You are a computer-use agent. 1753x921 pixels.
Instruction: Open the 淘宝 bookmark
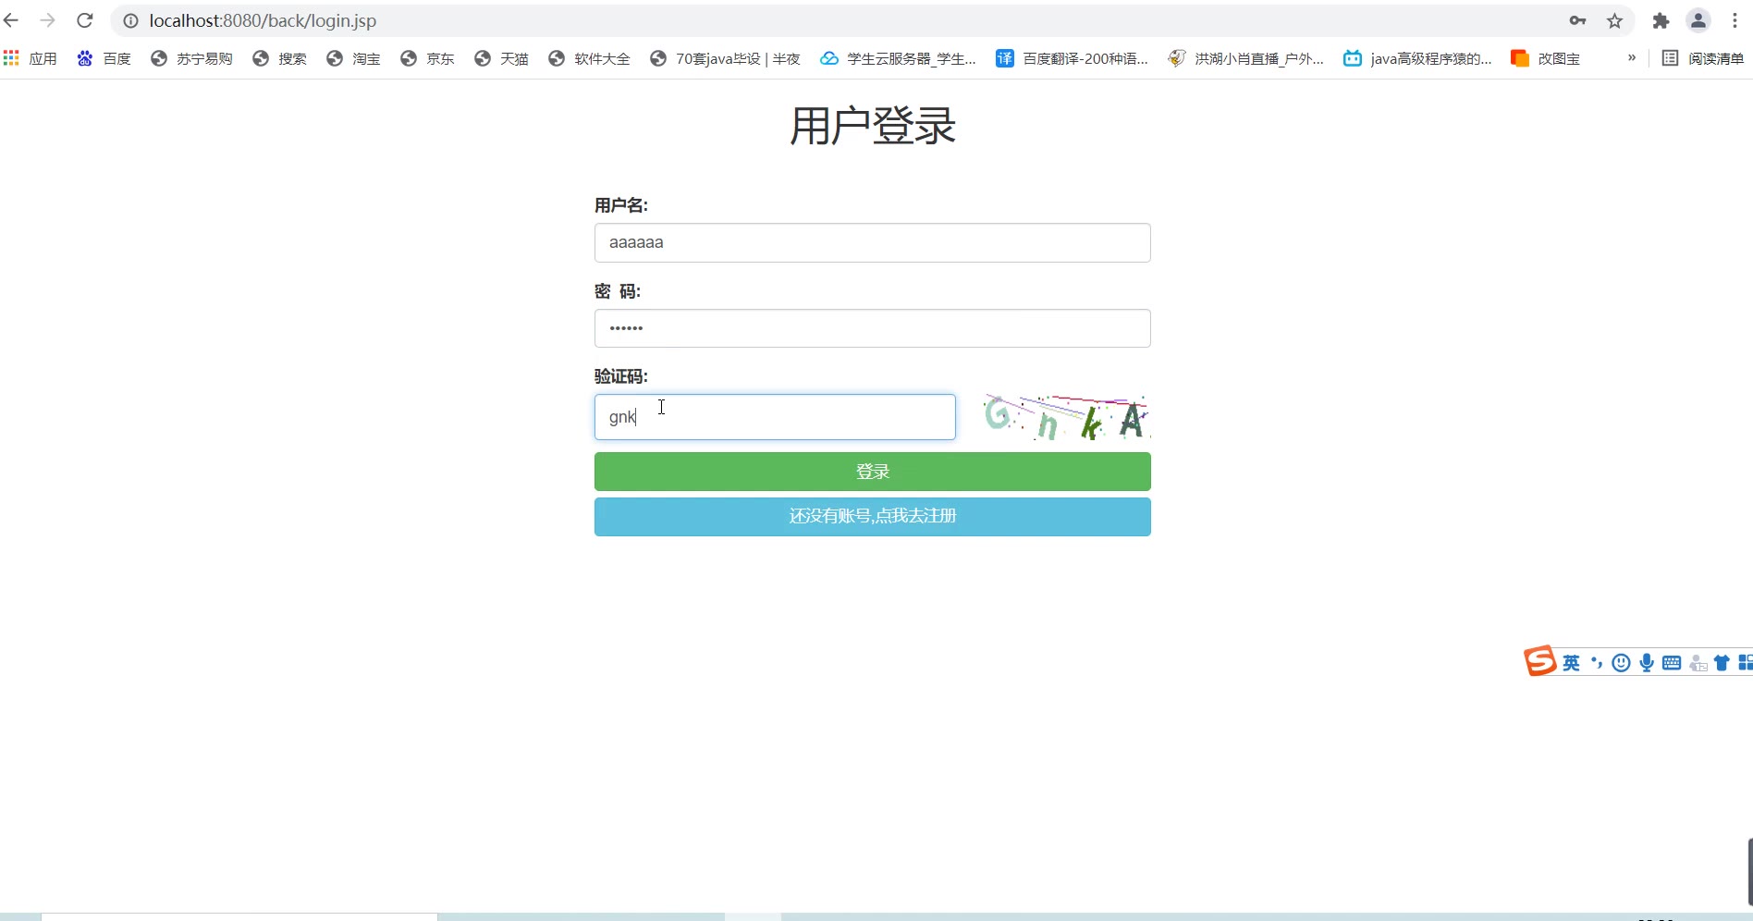pos(353,58)
